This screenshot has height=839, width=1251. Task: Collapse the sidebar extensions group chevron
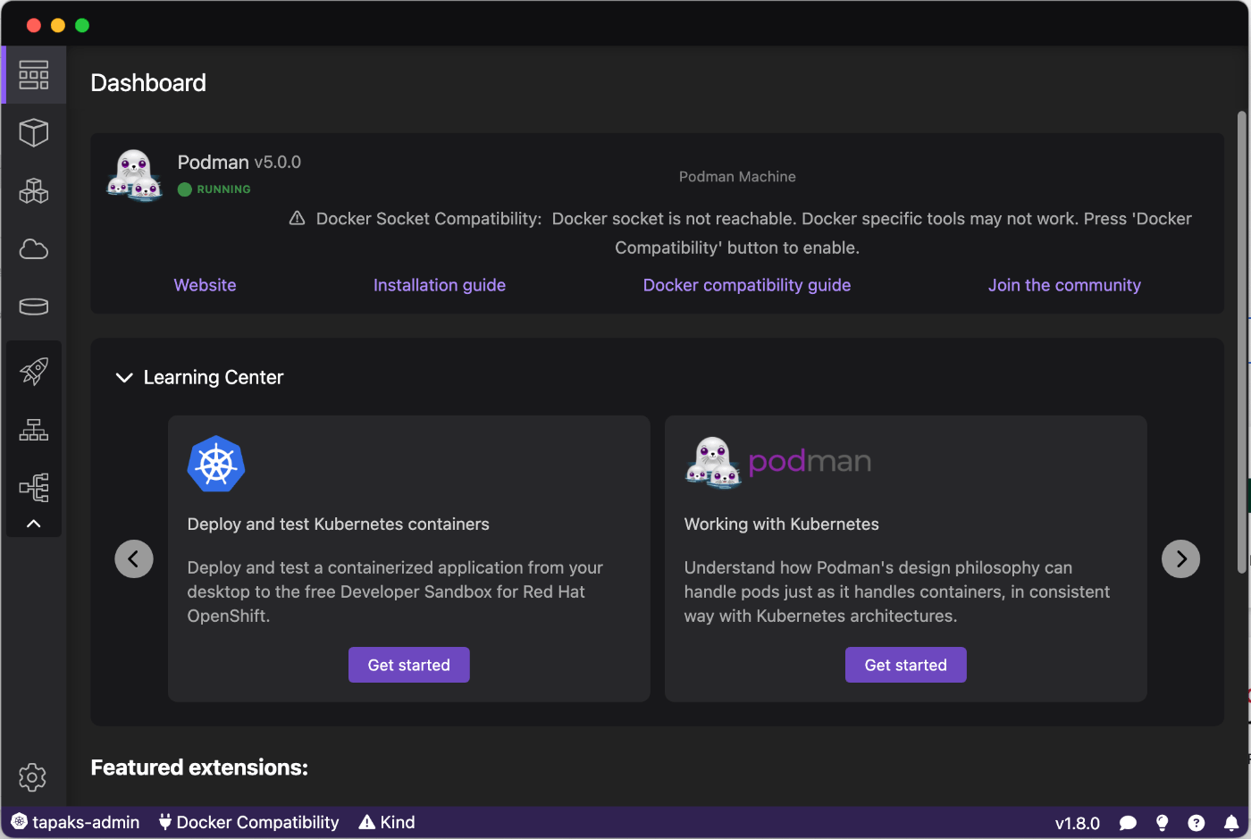pos(34,524)
